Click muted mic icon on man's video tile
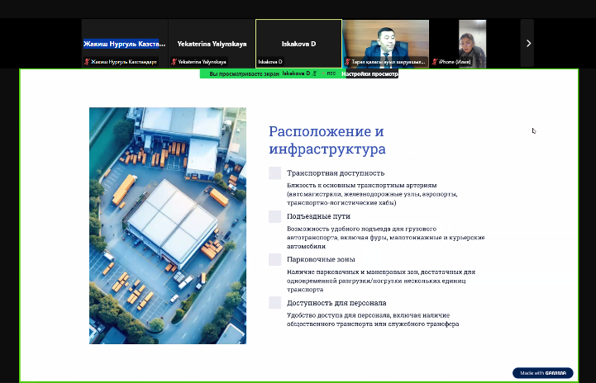The height and width of the screenshot is (383, 596). (347, 61)
